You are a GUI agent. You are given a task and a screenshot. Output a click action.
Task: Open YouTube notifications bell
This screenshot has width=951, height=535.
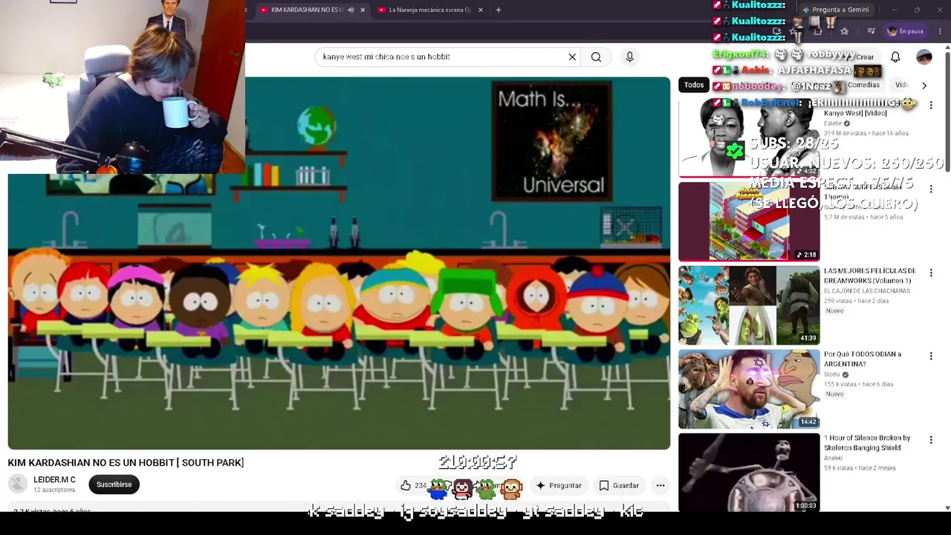(895, 57)
